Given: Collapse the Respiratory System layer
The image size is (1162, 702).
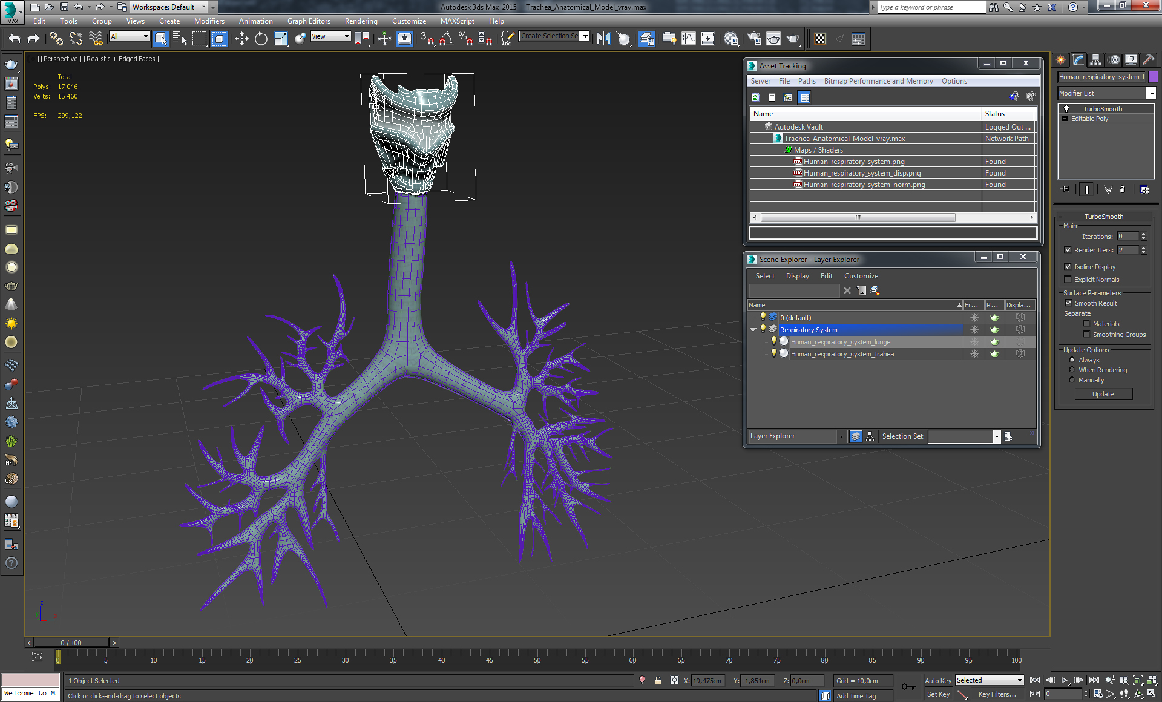Looking at the screenshot, I should 753,330.
